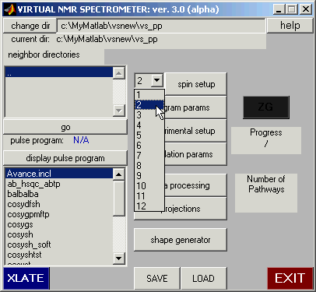316x292 pixels.
Task: Select ab_hsqc_abtp in the list
Action: coord(59,184)
